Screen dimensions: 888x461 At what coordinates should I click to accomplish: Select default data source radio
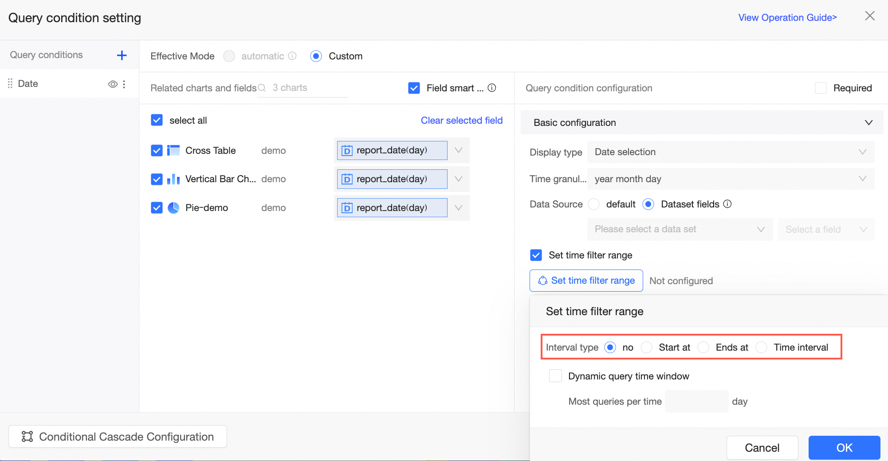593,204
